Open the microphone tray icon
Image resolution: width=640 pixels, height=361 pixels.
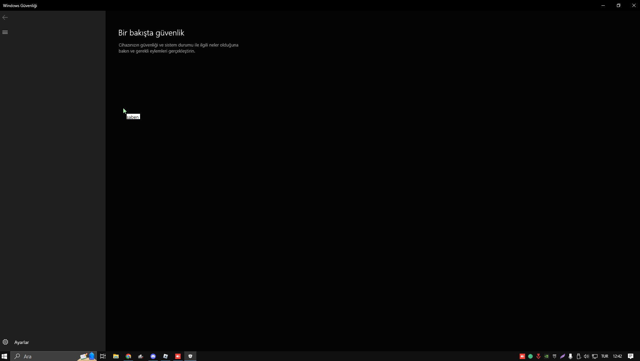[x=571, y=356]
